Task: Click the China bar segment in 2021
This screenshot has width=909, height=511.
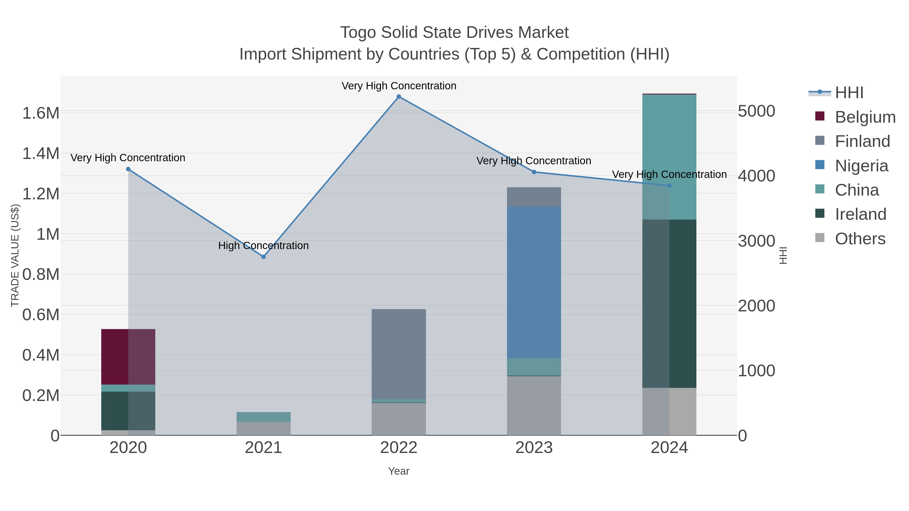Action: click(263, 417)
